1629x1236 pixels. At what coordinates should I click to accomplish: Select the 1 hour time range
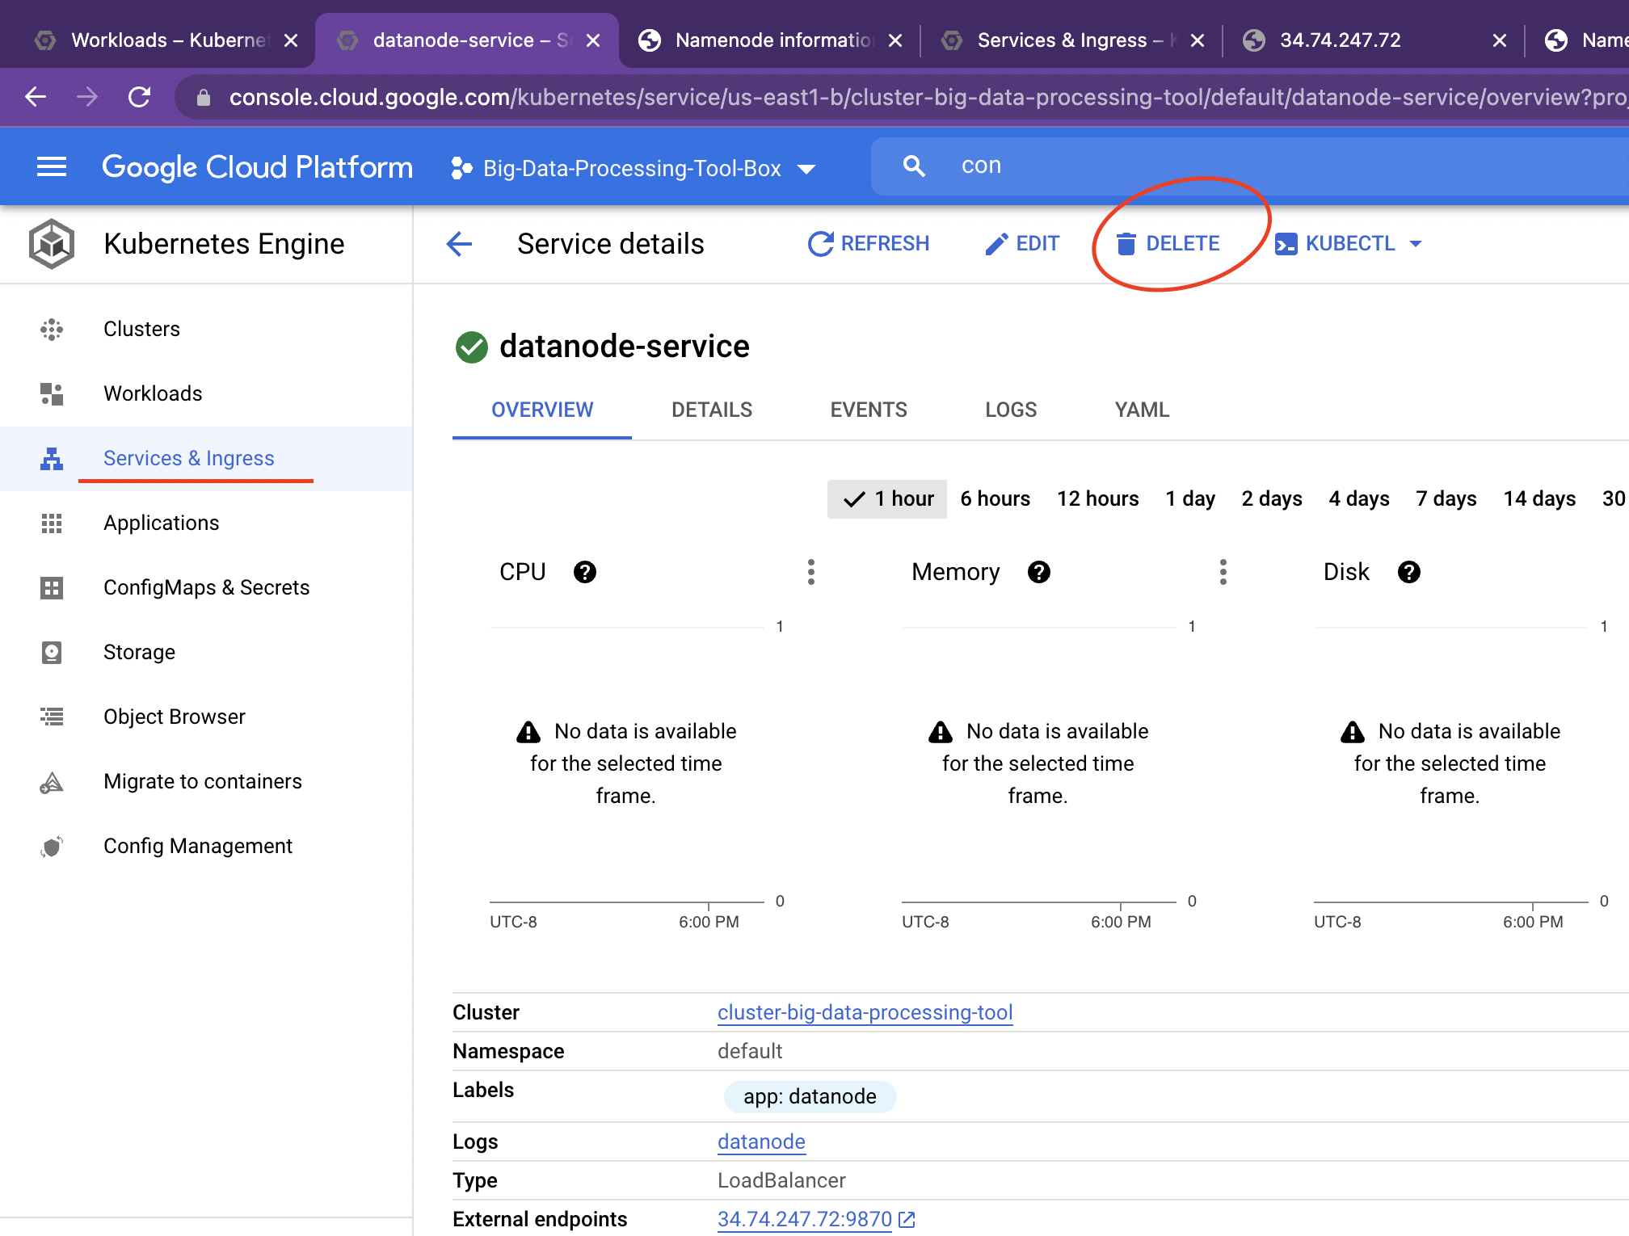coord(887,498)
